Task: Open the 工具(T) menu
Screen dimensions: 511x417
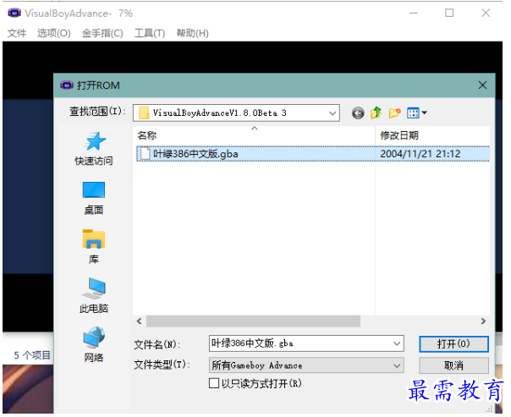Action: point(150,33)
